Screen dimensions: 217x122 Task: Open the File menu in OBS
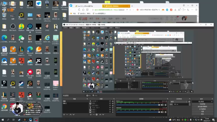(65, 28)
